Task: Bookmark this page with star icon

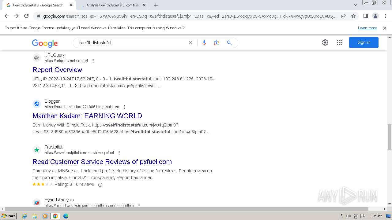Action: coord(353,16)
